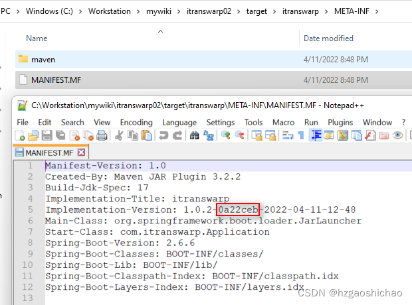Click mywiki in Explorer address bar
The height and width of the screenshot is (305, 412).
coord(159,11)
